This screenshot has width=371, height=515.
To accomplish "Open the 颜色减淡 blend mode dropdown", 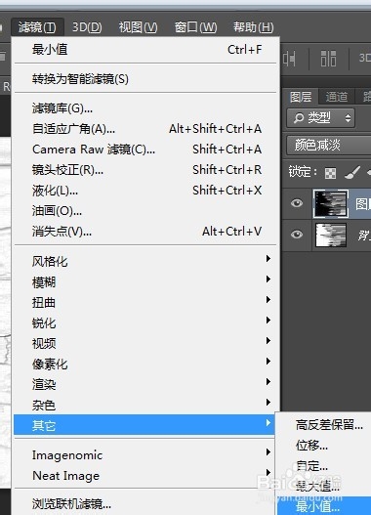I will [x=329, y=145].
